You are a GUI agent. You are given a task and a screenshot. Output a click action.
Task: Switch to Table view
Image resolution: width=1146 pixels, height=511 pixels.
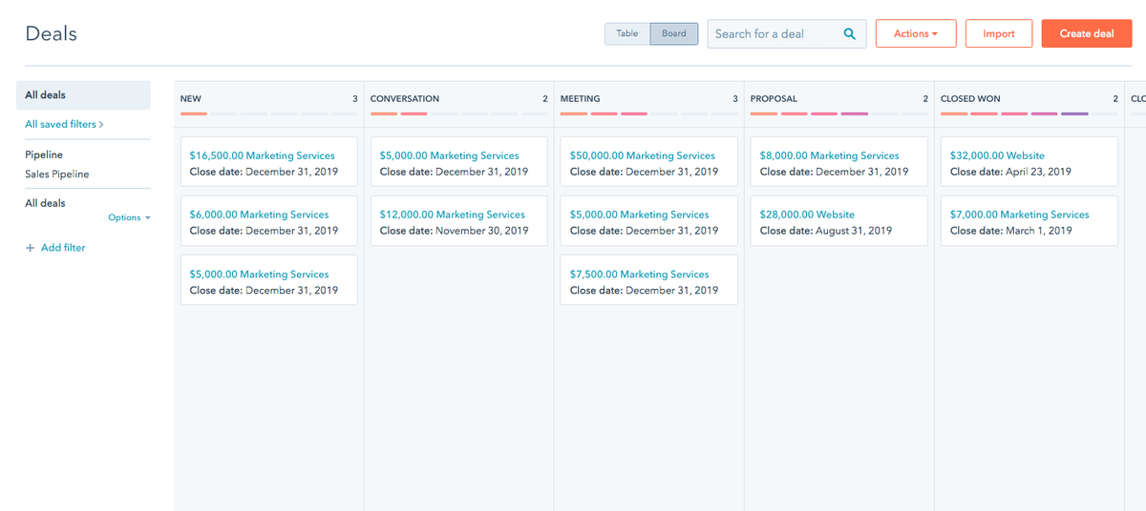pos(627,33)
